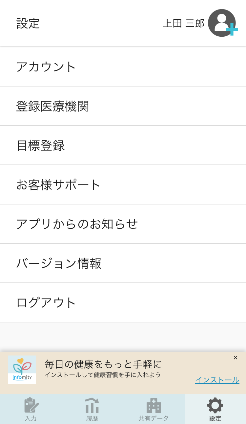246x424 pixels.
Task: Select ログアウト to sign out
Action: 46,303
